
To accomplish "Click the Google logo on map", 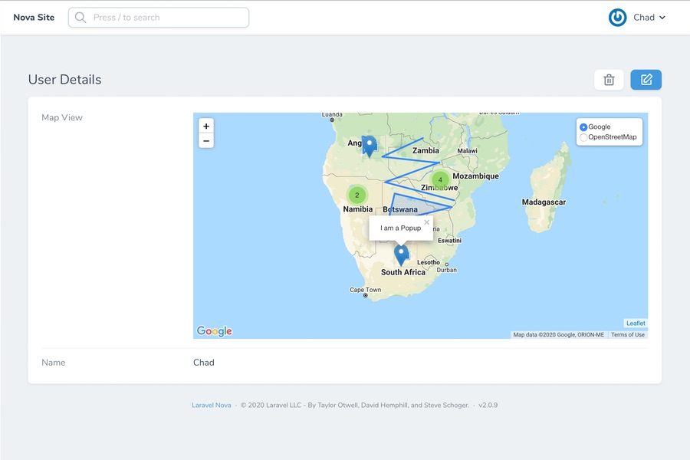I will point(215,331).
